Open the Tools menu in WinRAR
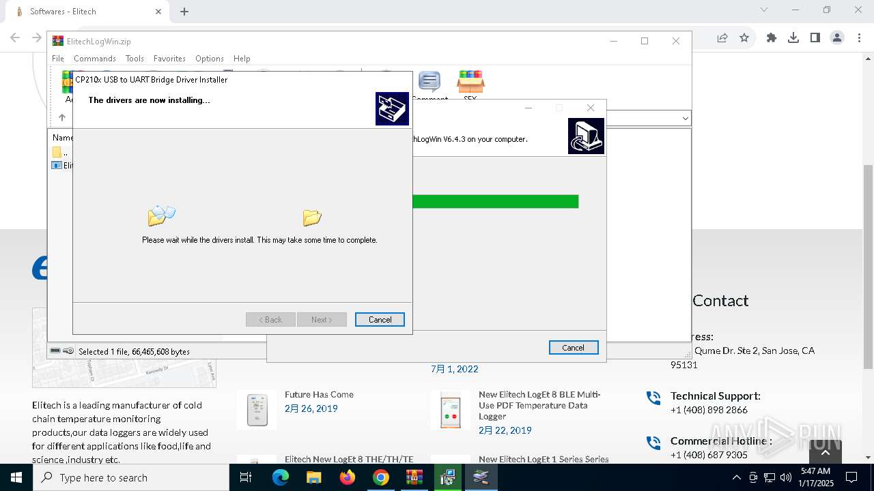 tap(135, 59)
